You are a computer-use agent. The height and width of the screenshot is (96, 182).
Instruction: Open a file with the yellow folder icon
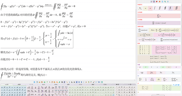pyautogui.click(x=40, y=82)
